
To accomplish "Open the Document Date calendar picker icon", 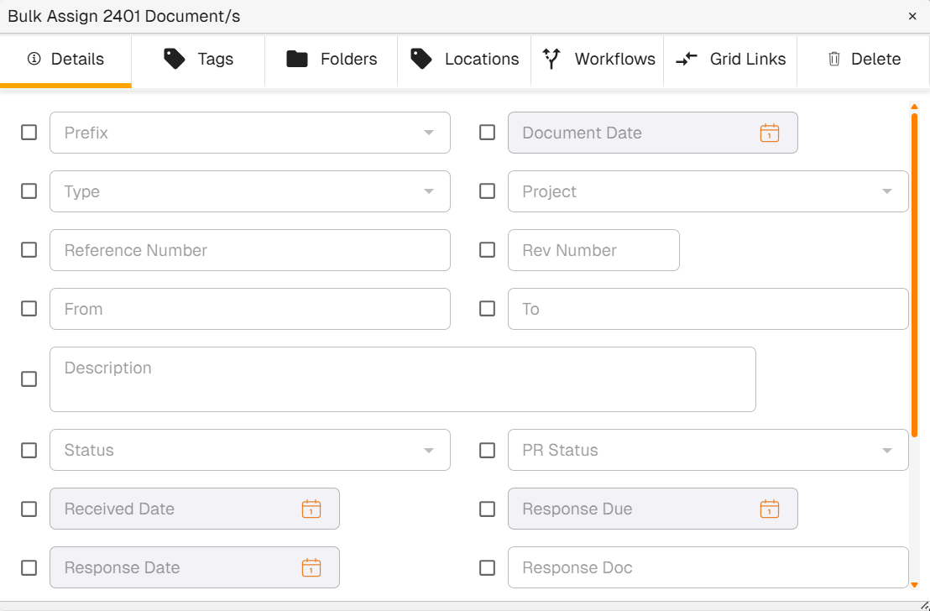I will 769,133.
